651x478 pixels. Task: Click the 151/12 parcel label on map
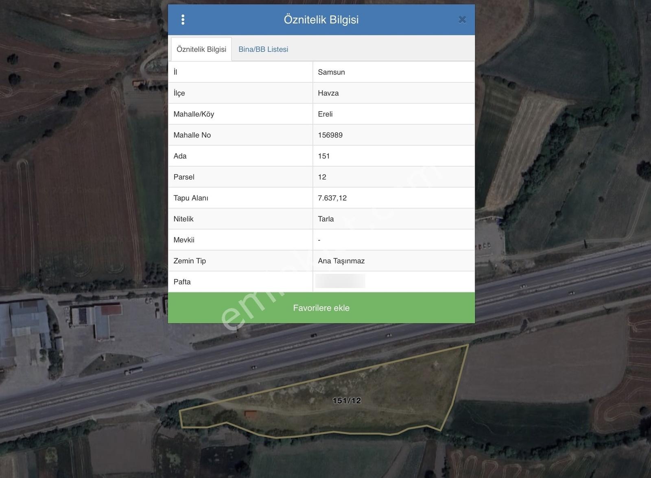click(x=347, y=401)
